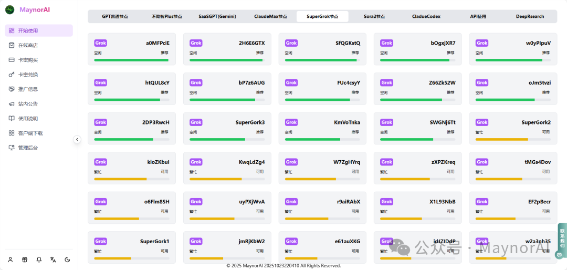567x270 pixels.
Task: Click the 站内公告 megaphone icon
Action: [12, 104]
